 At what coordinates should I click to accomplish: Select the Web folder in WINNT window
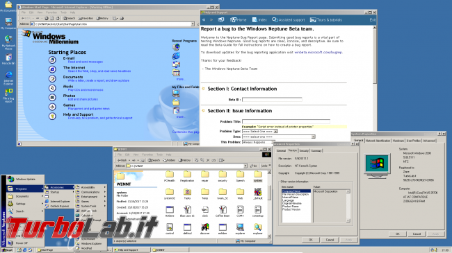pyautogui.click(x=240, y=194)
